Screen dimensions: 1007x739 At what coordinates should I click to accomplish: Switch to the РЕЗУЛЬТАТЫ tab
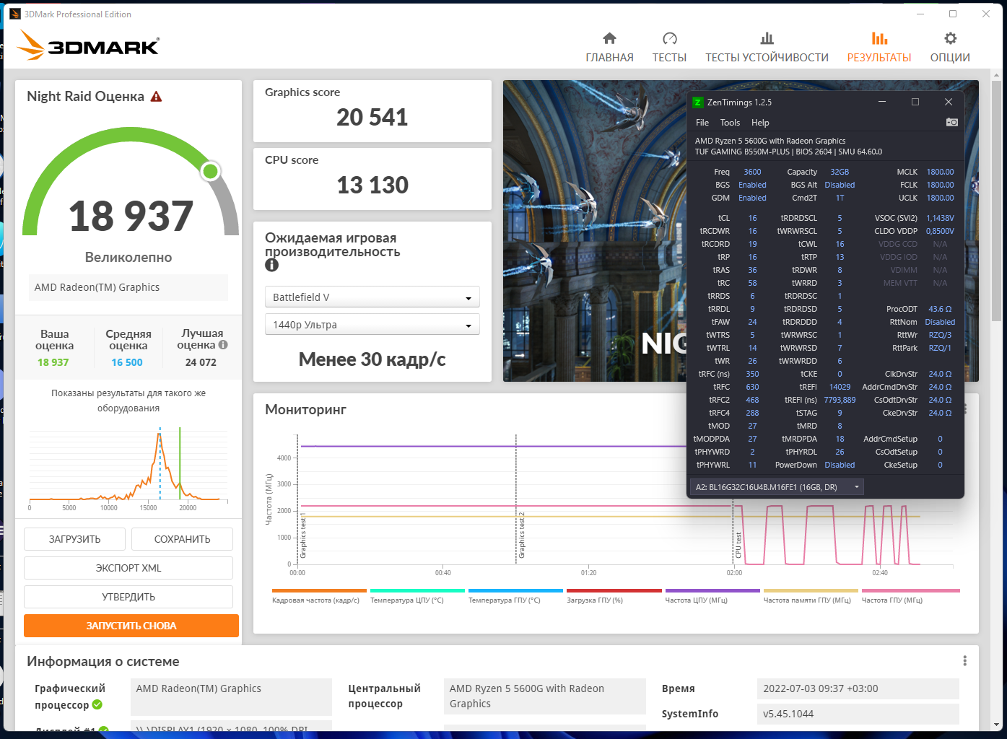[x=879, y=48]
